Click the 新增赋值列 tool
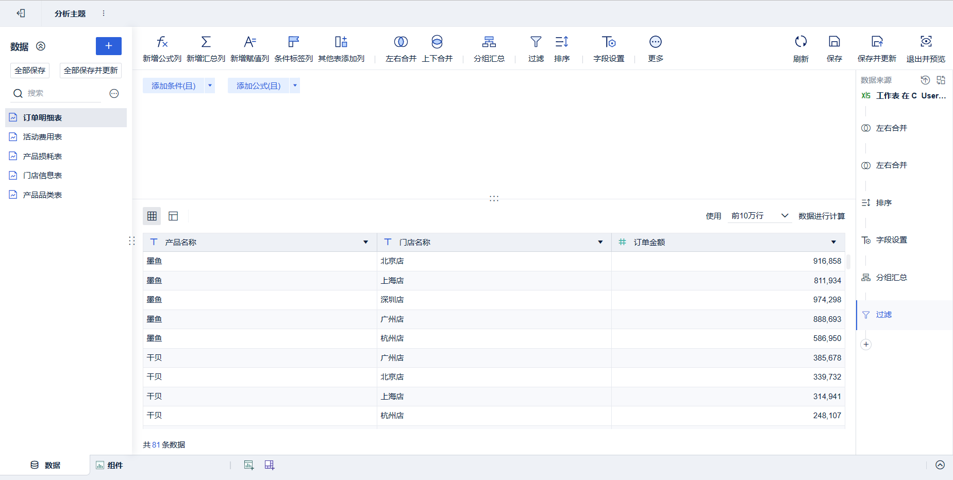The width and height of the screenshot is (953, 480). click(x=249, y=49)
